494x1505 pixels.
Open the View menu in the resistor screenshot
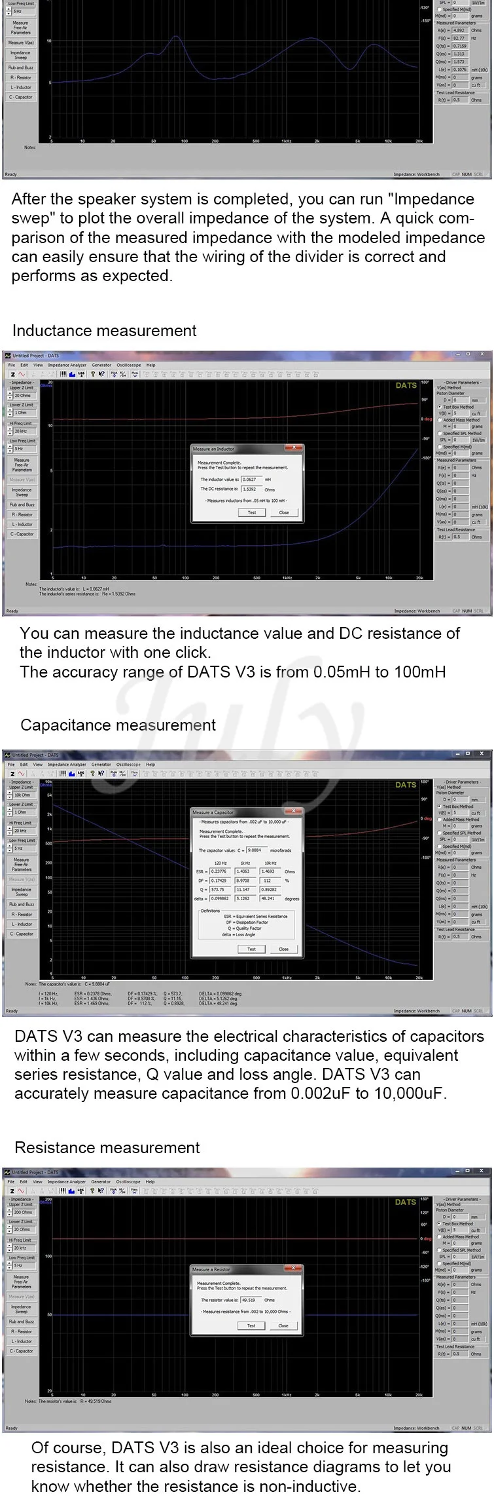pos(37,1181)
